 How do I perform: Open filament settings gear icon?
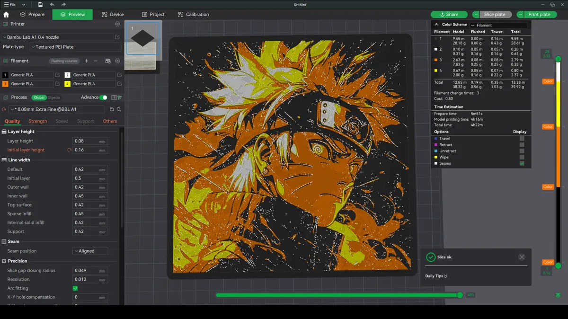pyautogui.click(x=117, y=61)
